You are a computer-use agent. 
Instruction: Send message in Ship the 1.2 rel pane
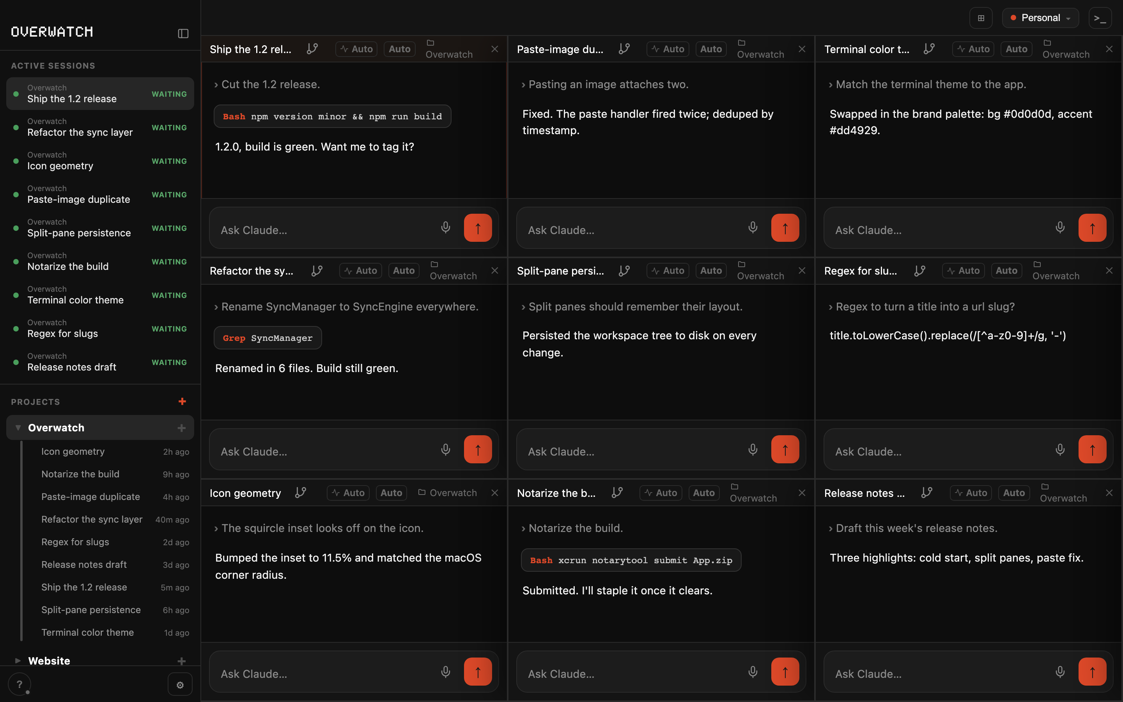[x=478, y=228]
